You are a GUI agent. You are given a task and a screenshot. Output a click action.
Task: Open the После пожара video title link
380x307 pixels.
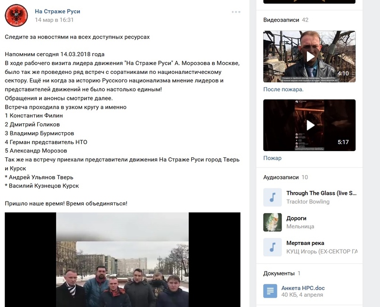click(x=283, y=89)
